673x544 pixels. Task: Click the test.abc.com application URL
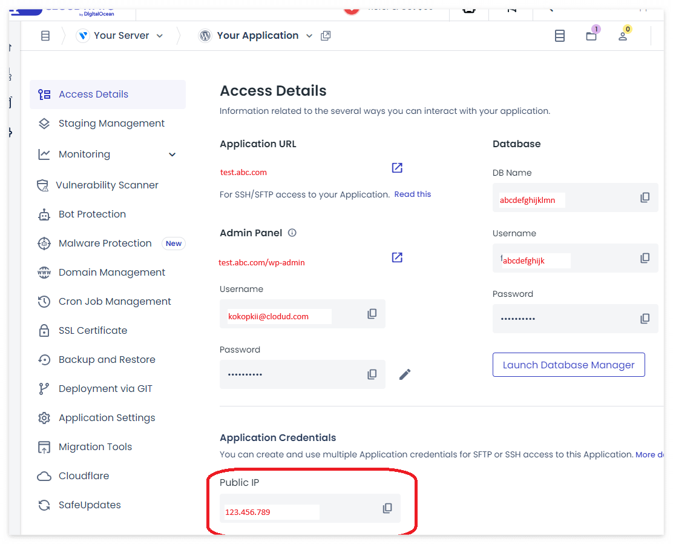(243, 172)
